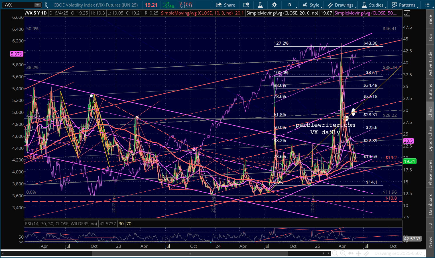Click the Share chart icon
The height and width of the screenshot is (258, 435).
pyautogui.click(x=225, y=5)
